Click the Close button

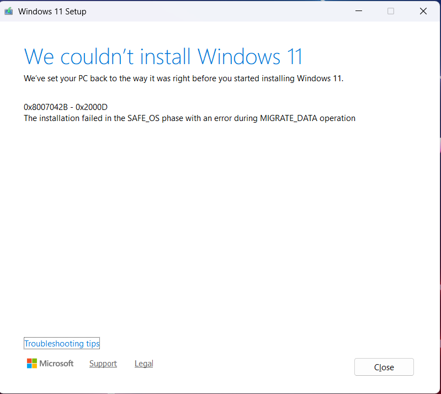pyautogui.click(x=384, y=367)
